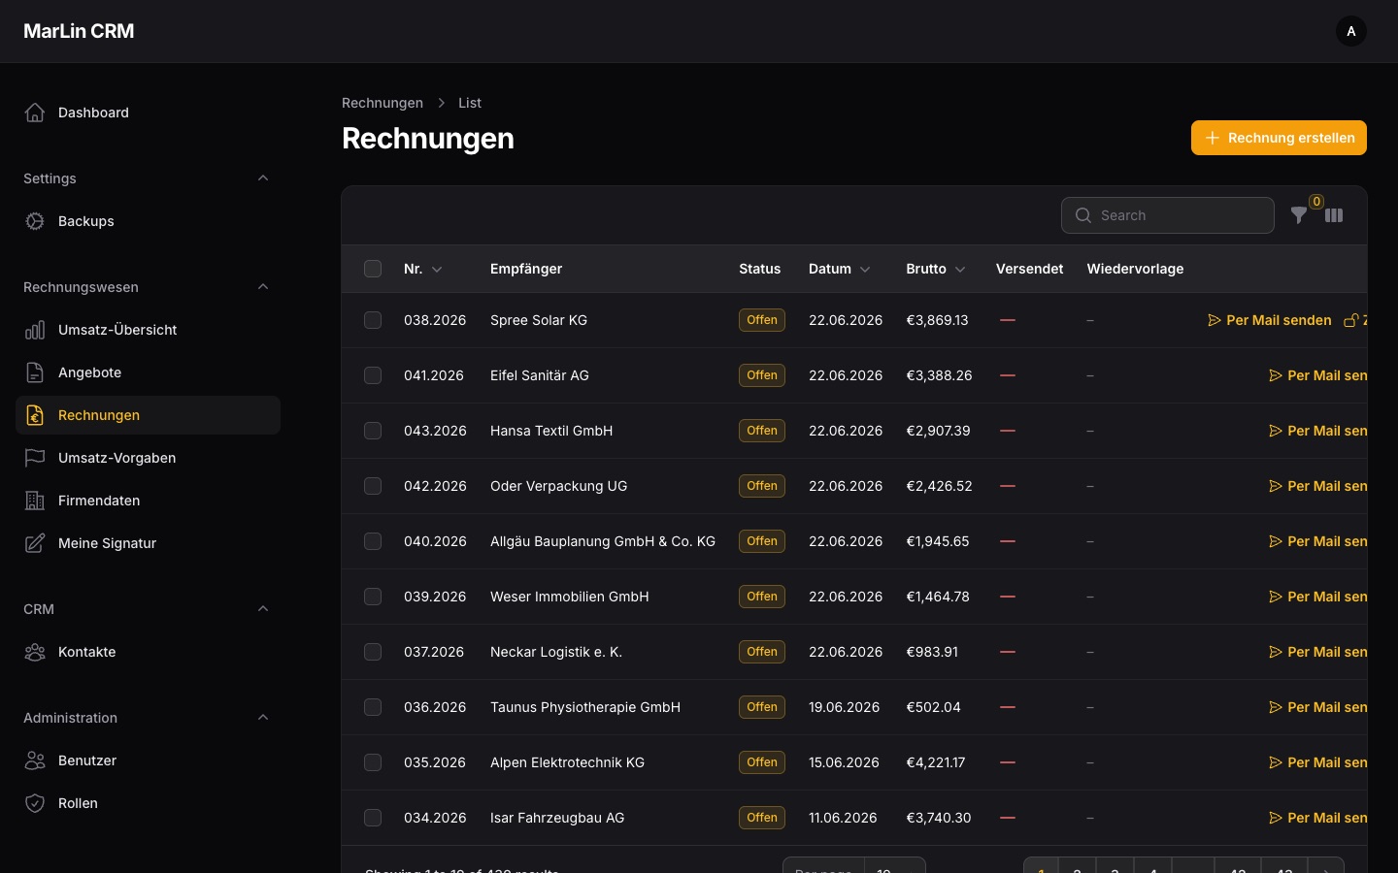The height and width of the screenshot is (873, 1398).
Task: Click recipient Alpen Elektrotechnik KG
Action: point(568,762)
